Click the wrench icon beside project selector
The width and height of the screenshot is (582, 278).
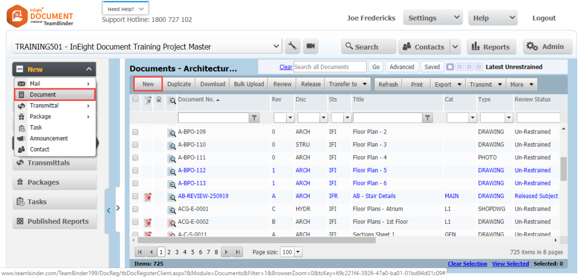click(x=292, y=47)
